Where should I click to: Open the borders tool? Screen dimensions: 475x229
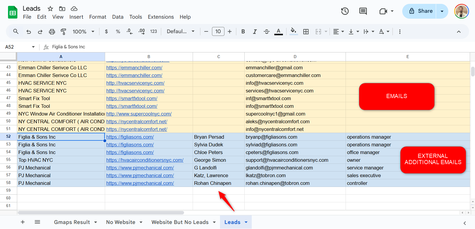[x=306, y=31]
